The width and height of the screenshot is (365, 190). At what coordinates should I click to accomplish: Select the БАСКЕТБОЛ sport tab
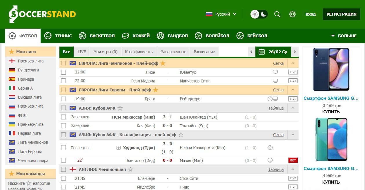[x=97, y=36]
